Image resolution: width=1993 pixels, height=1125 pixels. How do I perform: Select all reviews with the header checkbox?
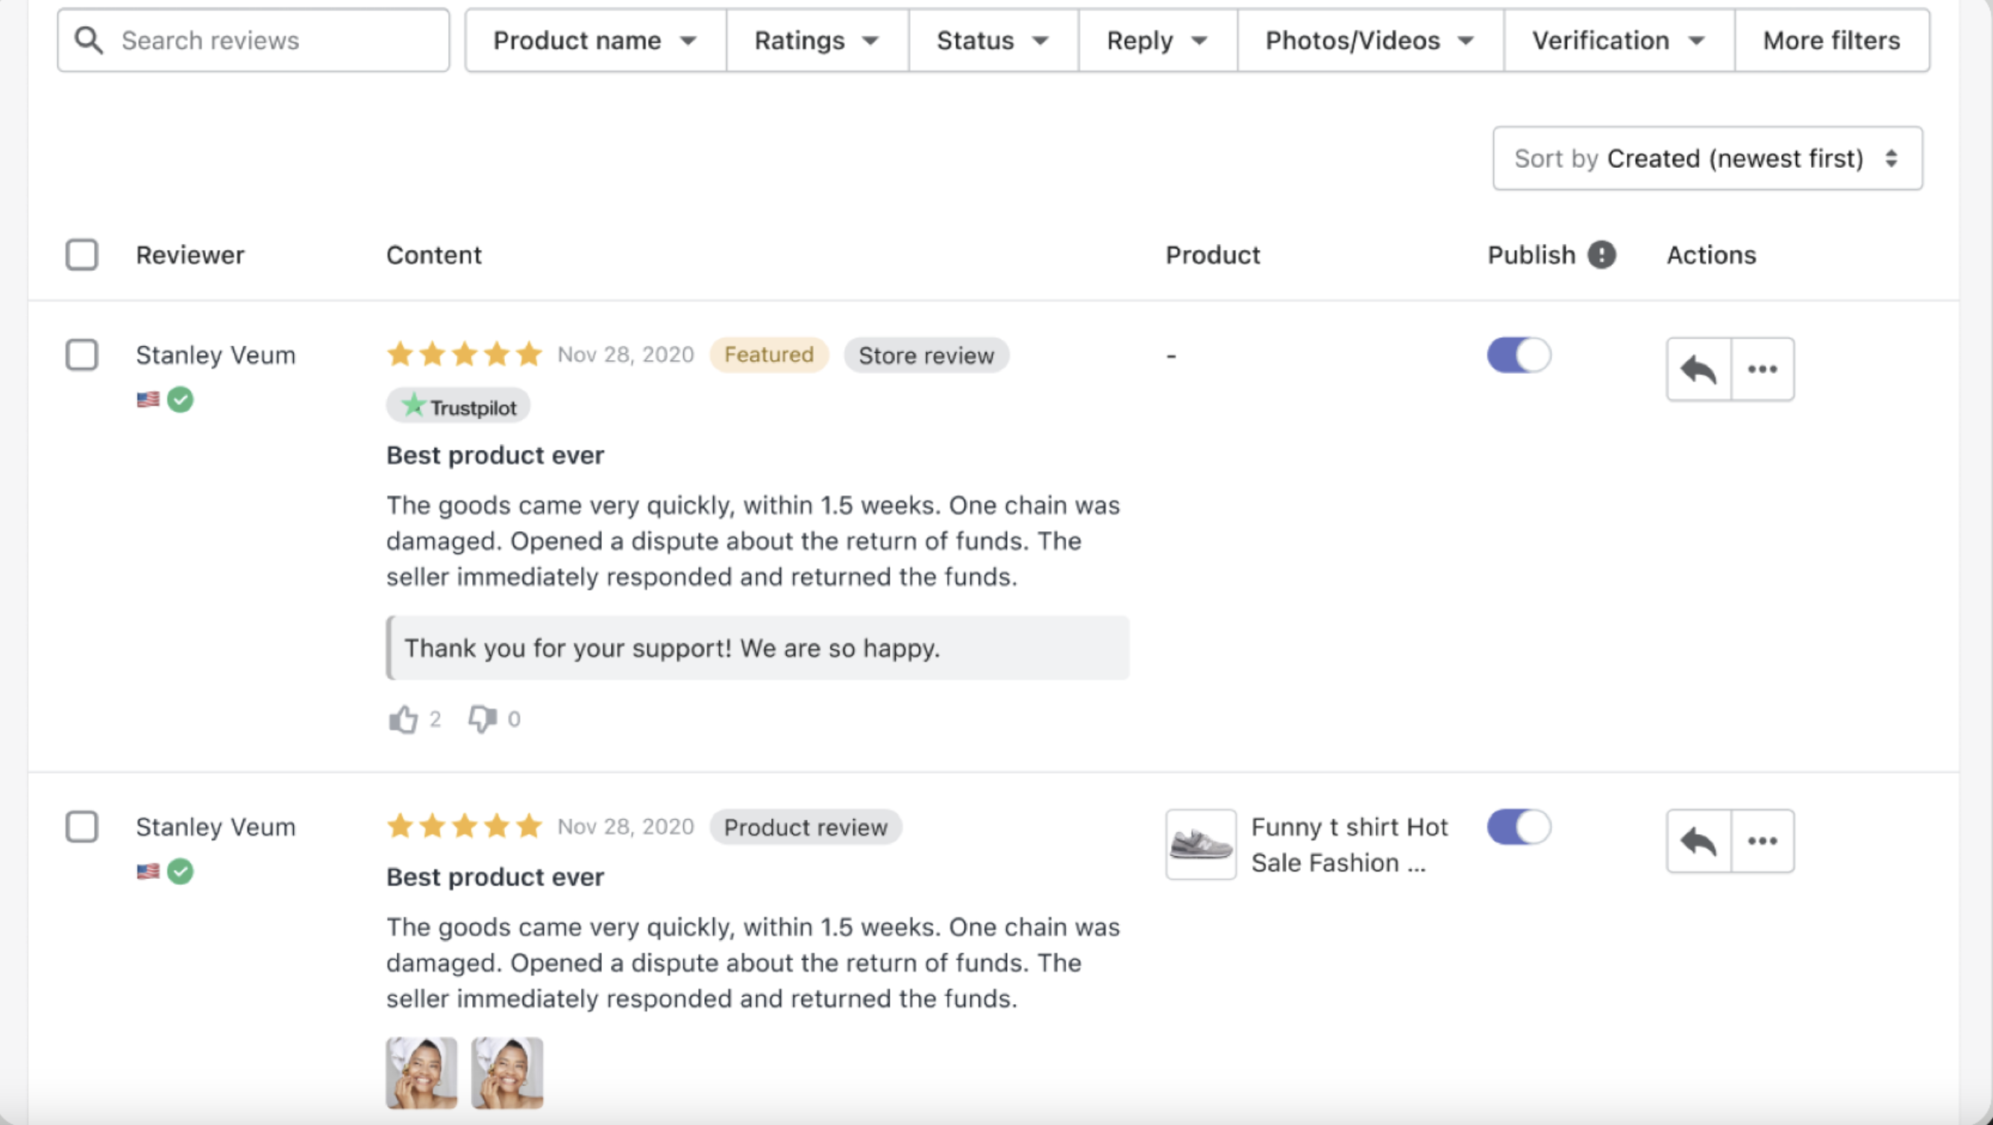point(81,254)
